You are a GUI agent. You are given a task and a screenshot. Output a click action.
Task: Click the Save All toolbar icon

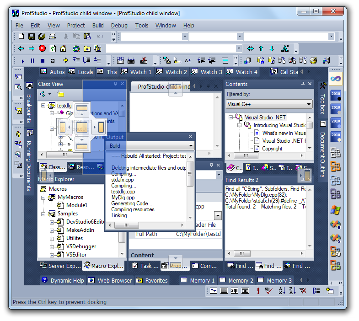(42, 36)
